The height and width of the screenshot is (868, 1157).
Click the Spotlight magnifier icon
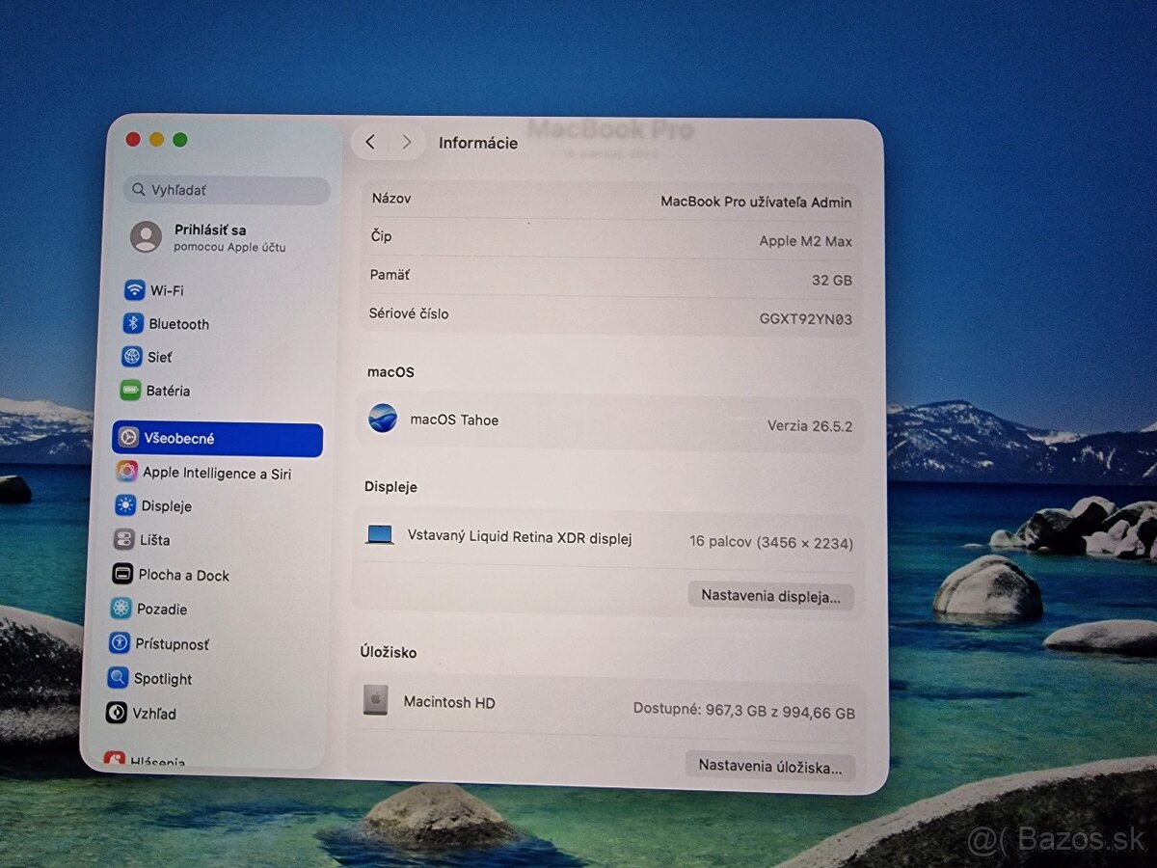coord(118,678)
